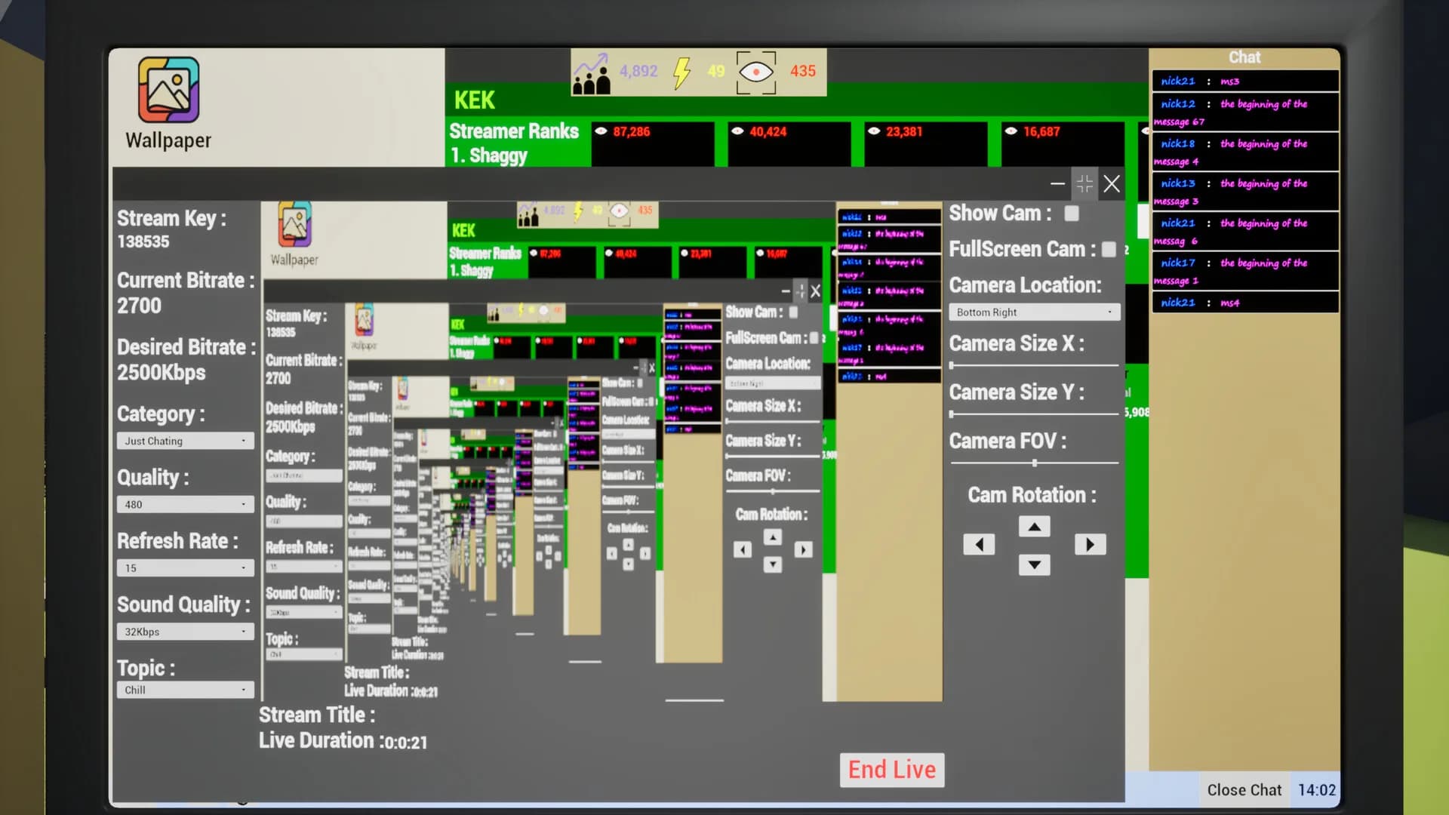The image size is (1449, 815).
Task: Click the lightning bolt energy icon
Action: point(682,72)
